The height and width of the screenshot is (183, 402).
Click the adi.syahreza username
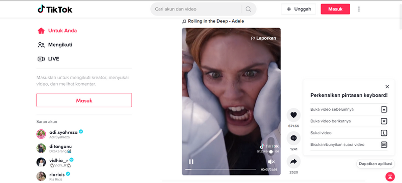[x=63, y=132]
